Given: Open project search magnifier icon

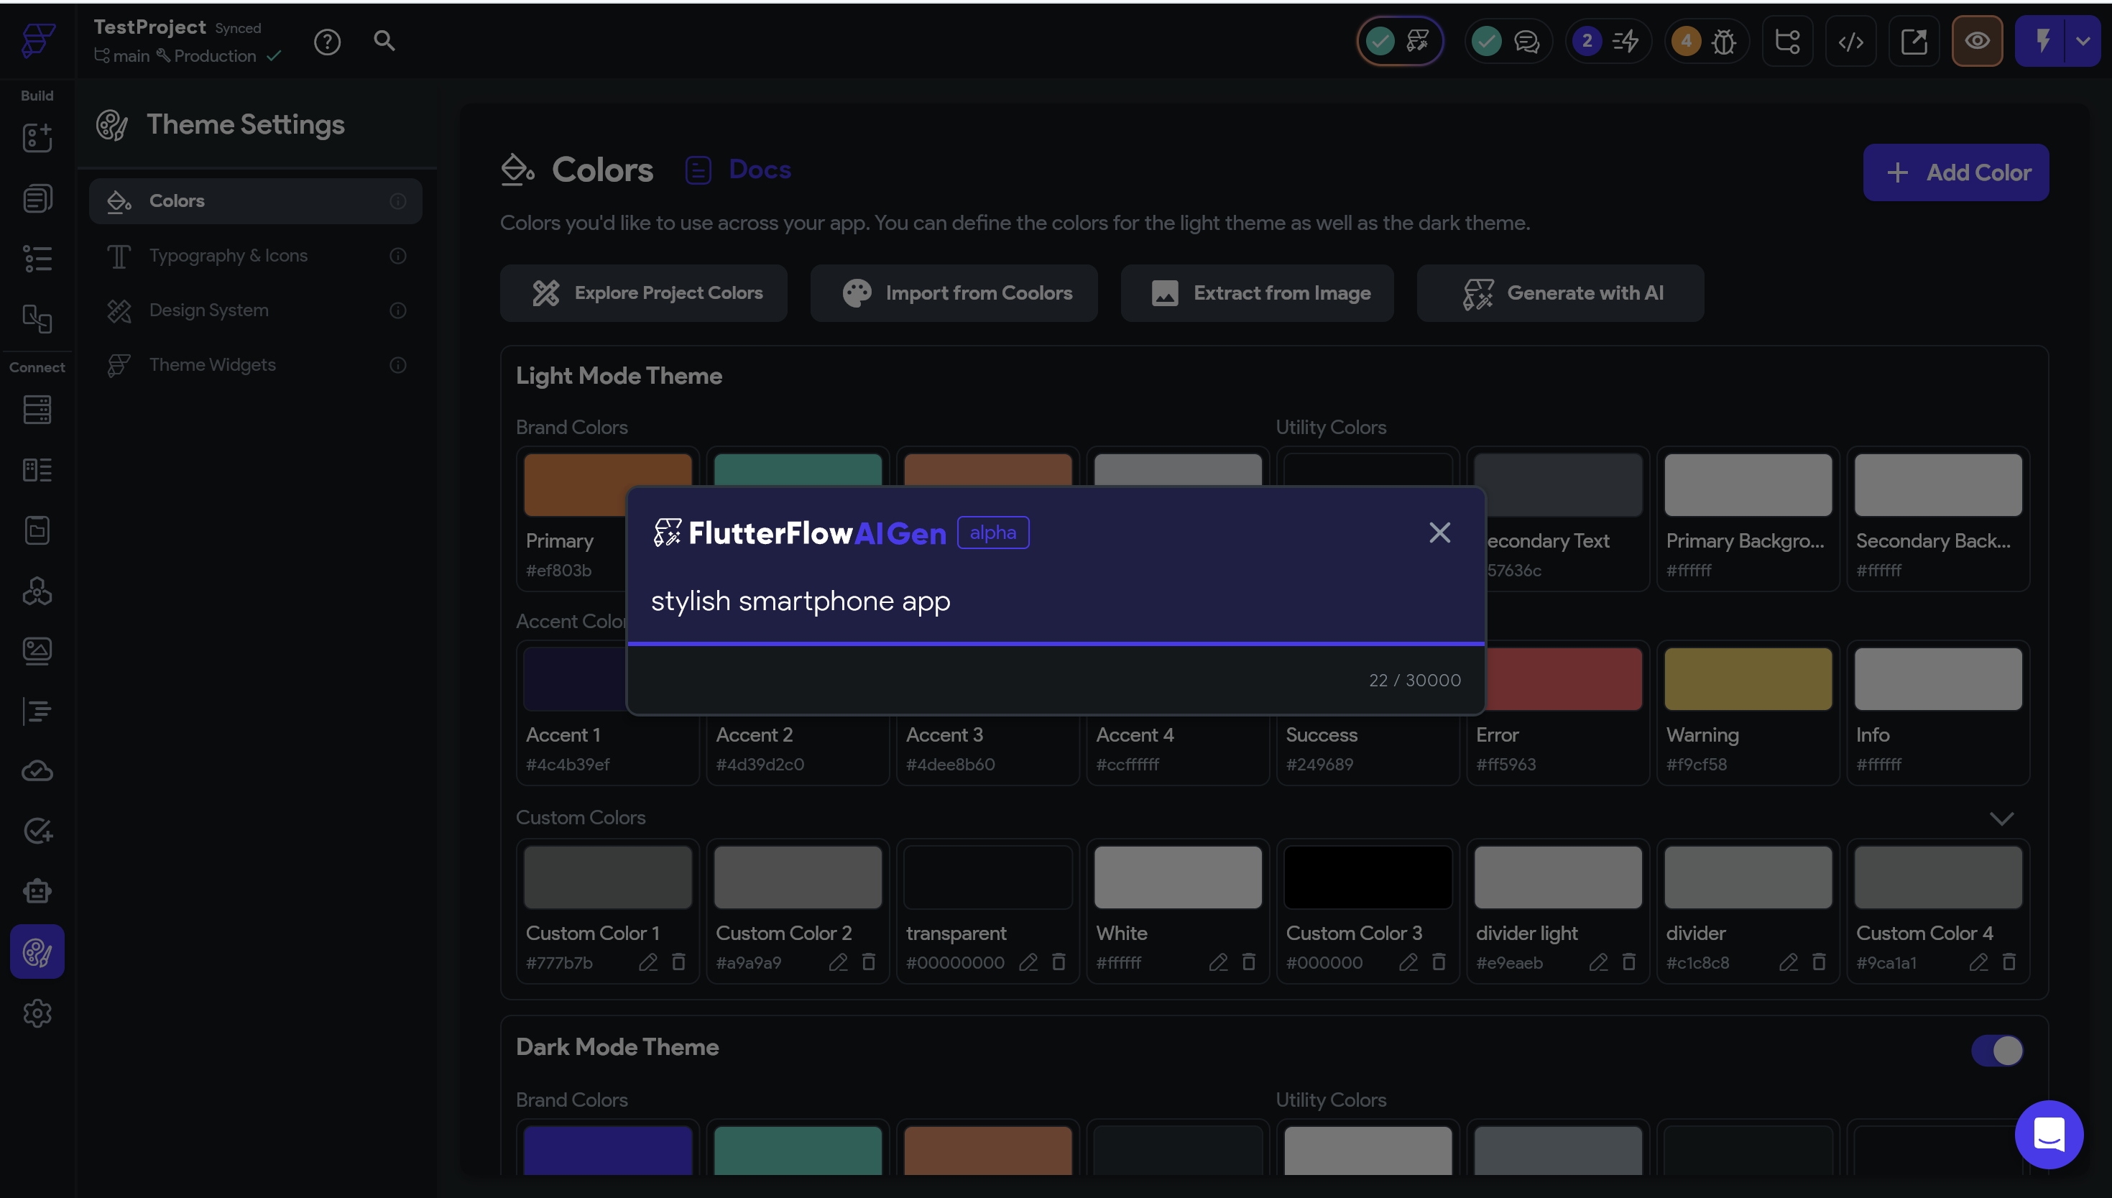Looking at the screenshot, I should [x=384, y=41].
